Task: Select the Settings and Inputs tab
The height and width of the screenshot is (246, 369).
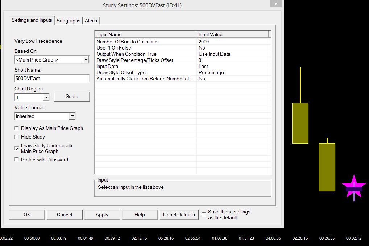Action: [x=32, y=20]
